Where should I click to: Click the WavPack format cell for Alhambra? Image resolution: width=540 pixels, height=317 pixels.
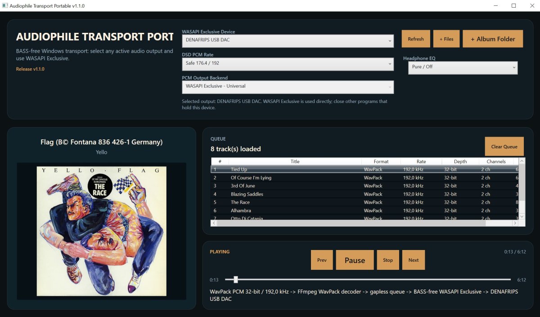point(373,210)
